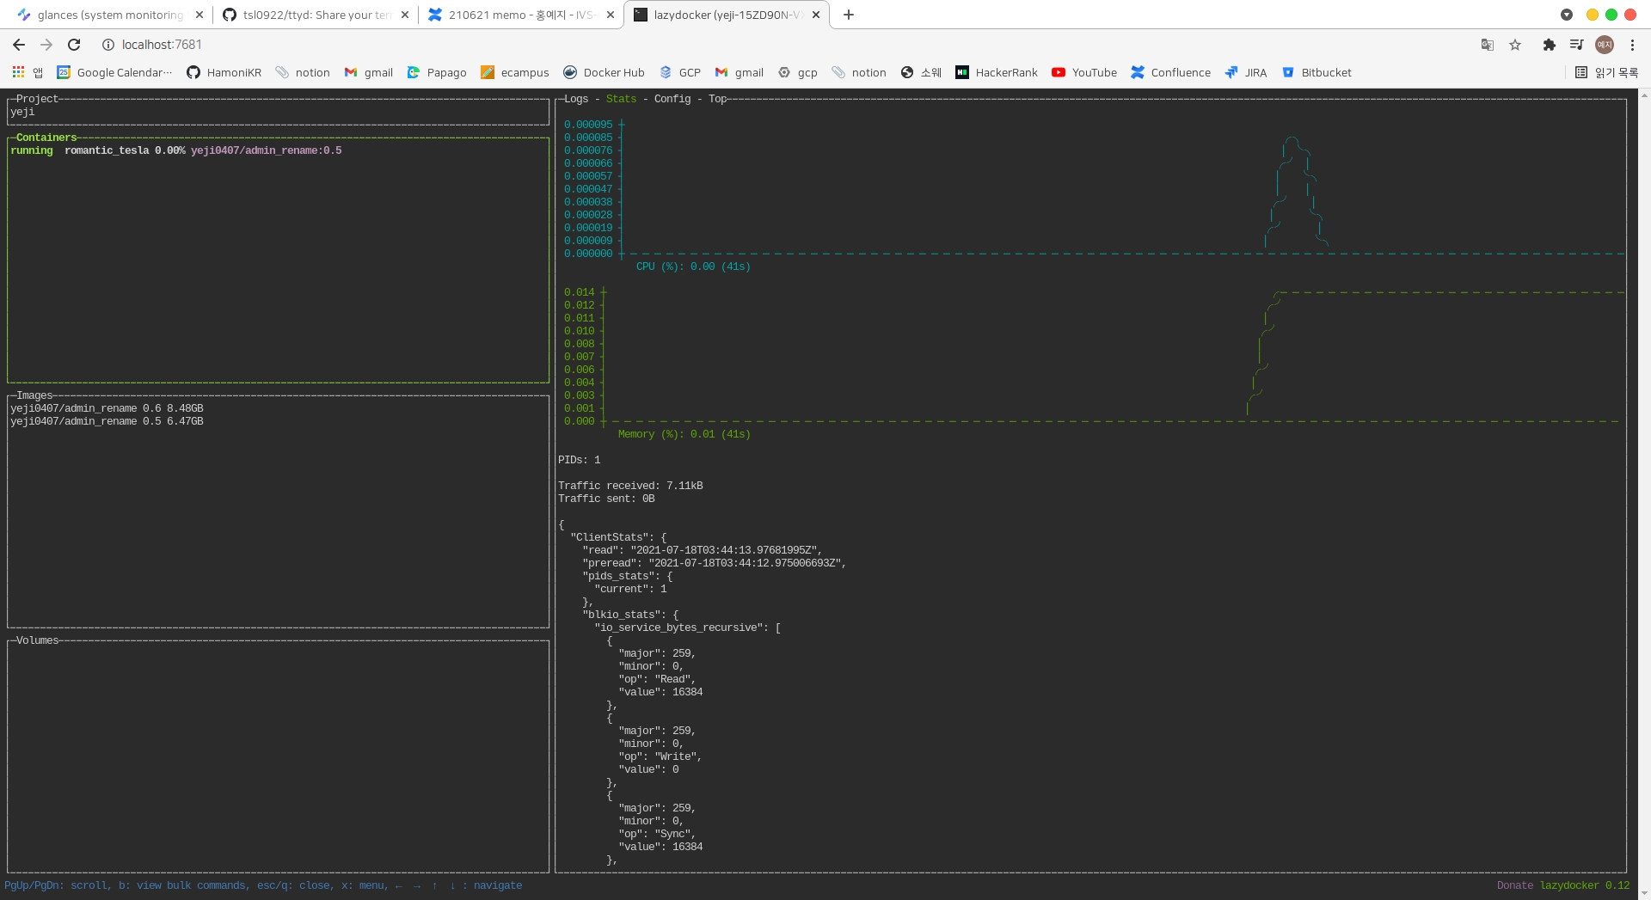Switch to glances system monitoring tab

coord(110,15)
